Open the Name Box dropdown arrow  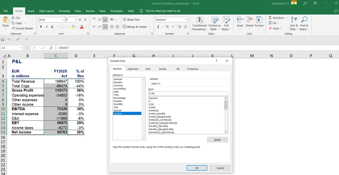click(x=21, y=48)
